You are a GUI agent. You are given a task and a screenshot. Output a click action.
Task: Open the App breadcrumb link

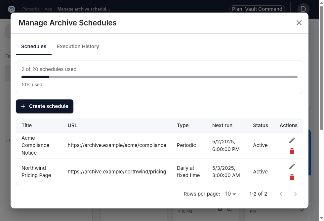tap(48, 9)
